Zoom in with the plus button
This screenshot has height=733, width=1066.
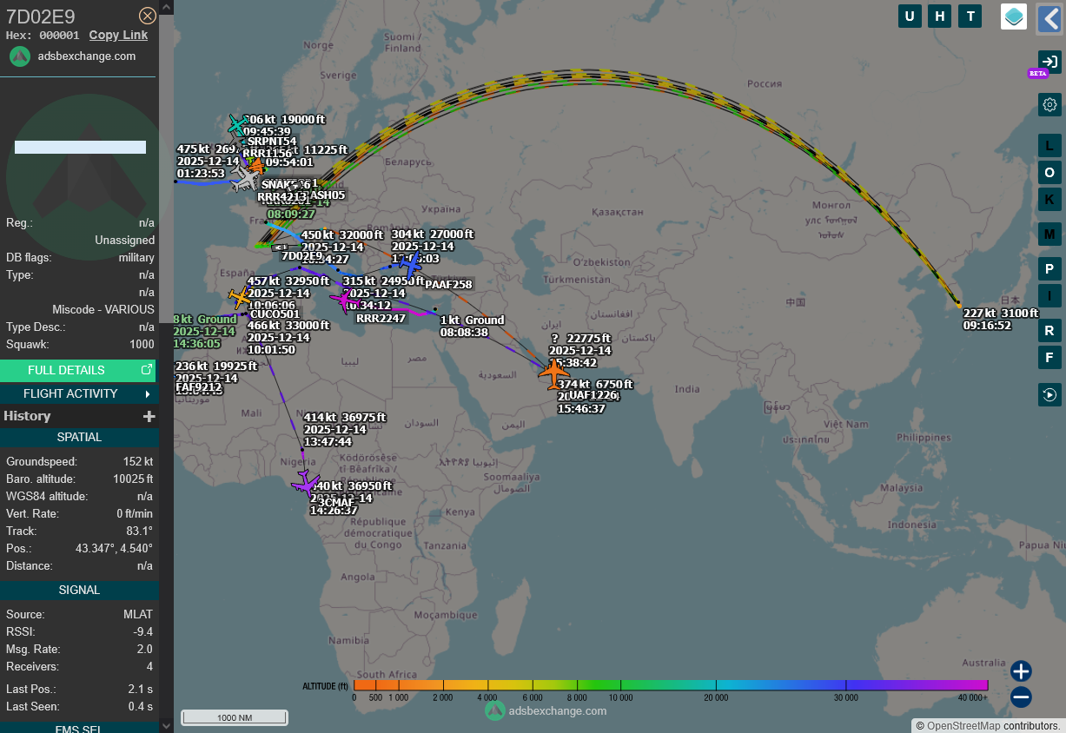1021,670
